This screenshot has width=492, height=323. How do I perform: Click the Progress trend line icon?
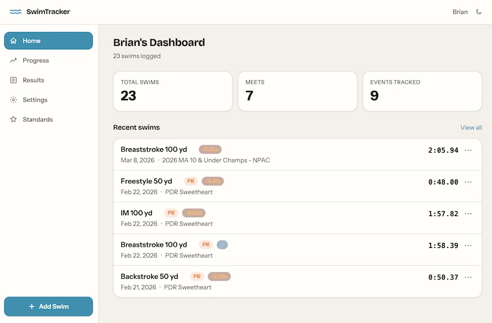(14, 60)
